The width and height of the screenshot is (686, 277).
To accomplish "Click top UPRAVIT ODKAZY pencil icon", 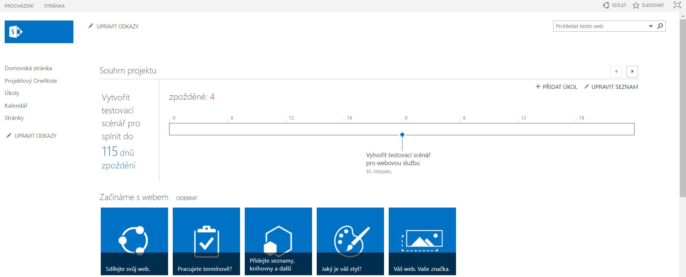I will 91,26.
